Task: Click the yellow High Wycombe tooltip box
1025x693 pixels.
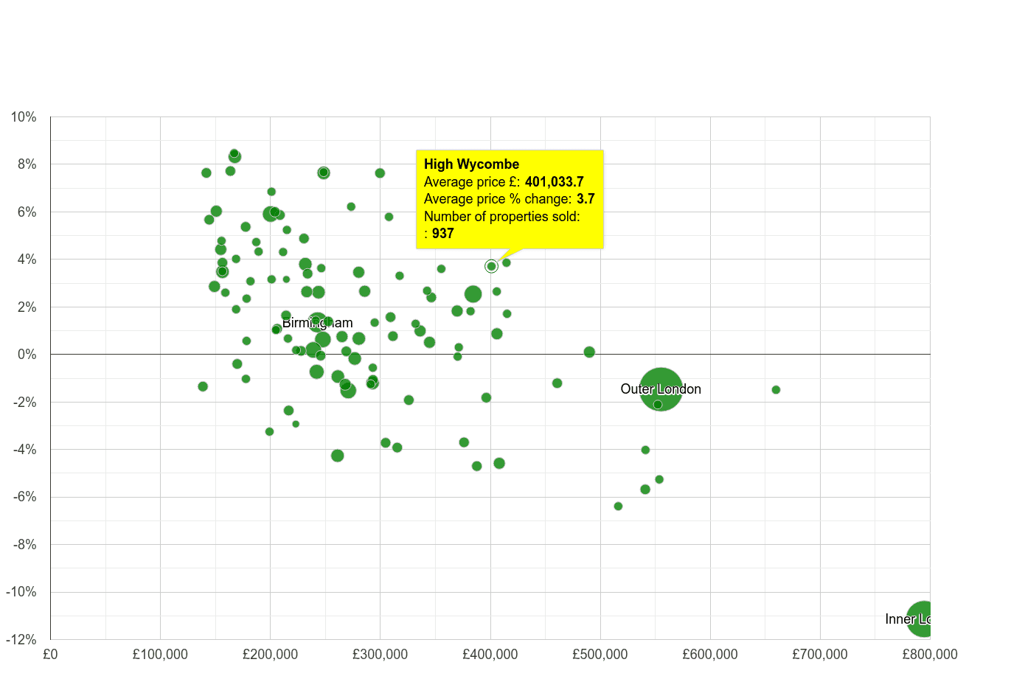Action: 510,199
